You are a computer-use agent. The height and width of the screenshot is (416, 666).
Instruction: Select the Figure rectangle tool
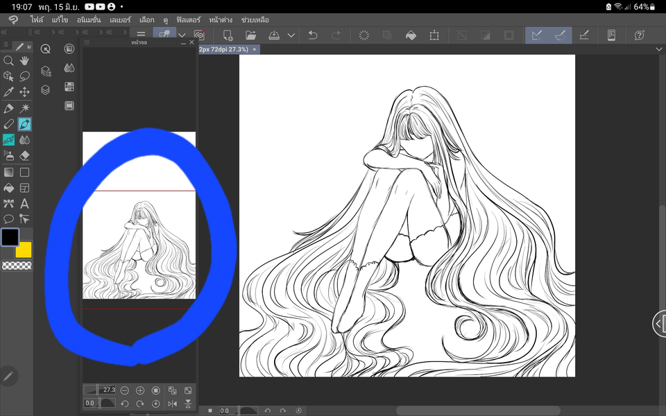25,173
